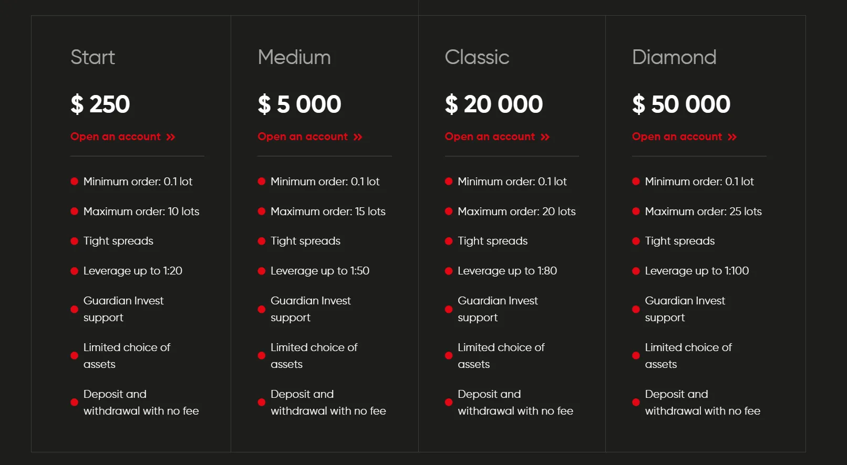This screenshot has width=847, height=465.
Task: Click the double-chevron arrow in the Classic column
Action: 545,137
